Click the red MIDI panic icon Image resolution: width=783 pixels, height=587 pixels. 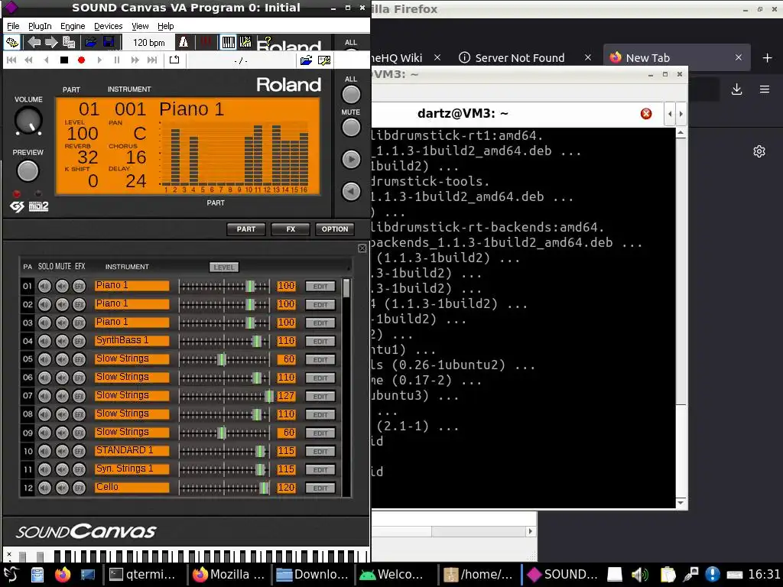tap(205, 43)
